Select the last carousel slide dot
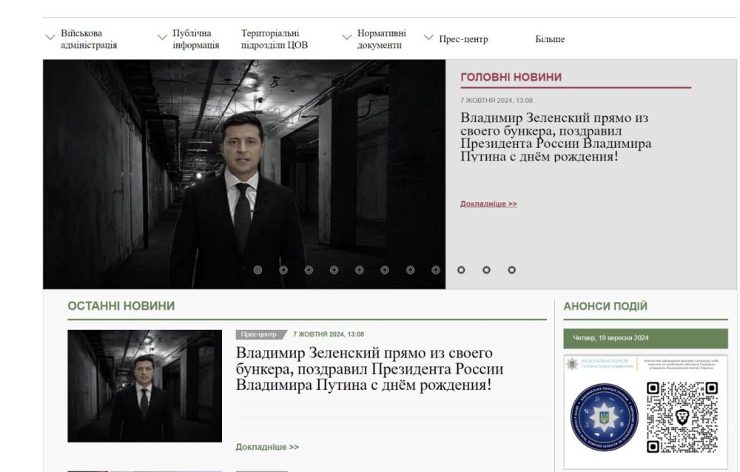Screen dimensions: 740x472 coord(511,270)
